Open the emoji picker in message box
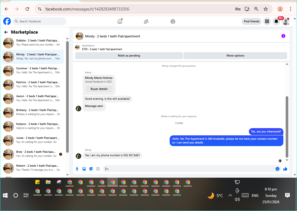The width and height of the screenshot is (297, 211). point(277,169)
